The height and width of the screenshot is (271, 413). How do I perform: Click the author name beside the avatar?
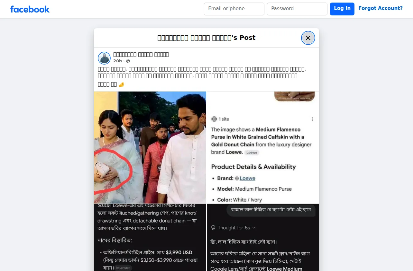coord(141,55)
